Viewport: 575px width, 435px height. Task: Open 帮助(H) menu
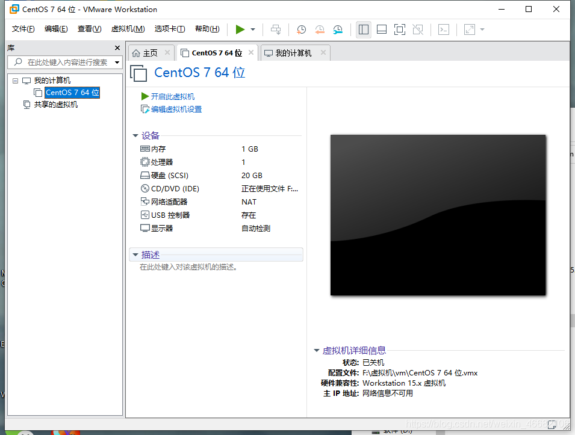[x=207, y=29]
